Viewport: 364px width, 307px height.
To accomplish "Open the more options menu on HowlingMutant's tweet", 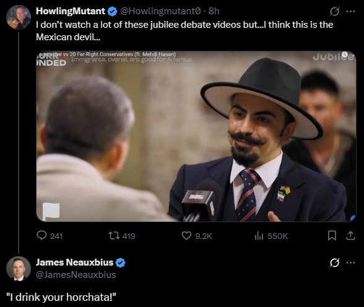I will pos(350,11).
